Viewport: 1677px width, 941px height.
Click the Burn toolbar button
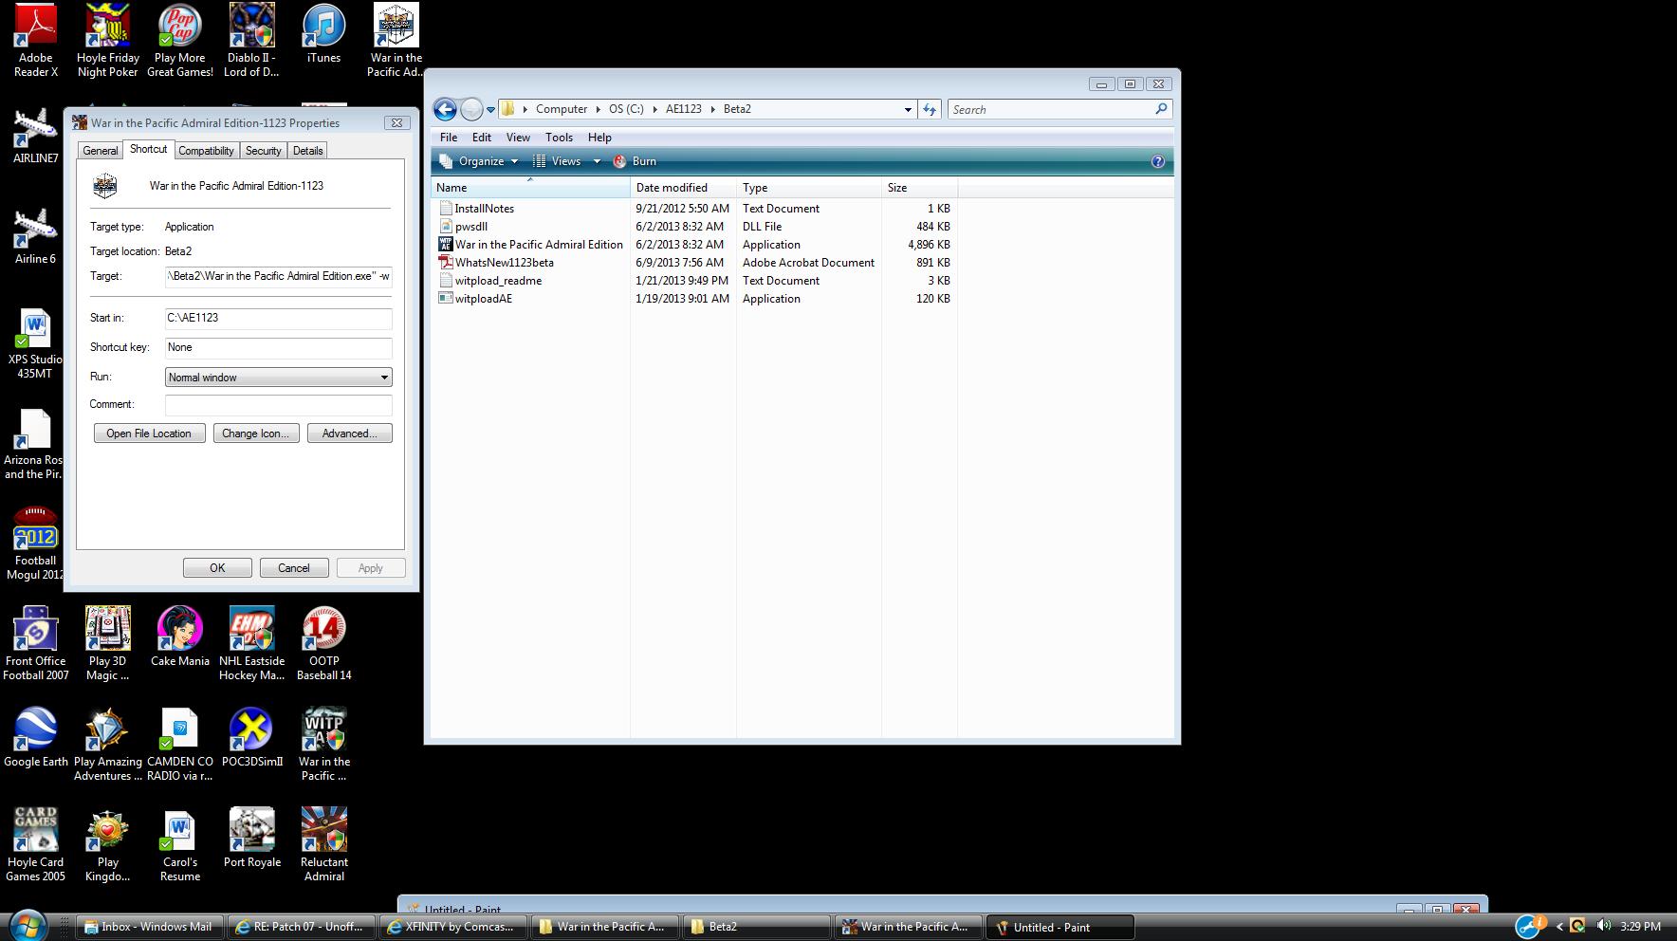(635, 161)
